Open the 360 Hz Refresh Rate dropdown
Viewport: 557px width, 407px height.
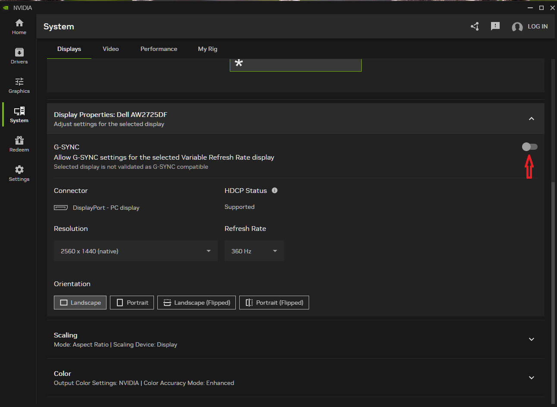[x=254, y=251]
